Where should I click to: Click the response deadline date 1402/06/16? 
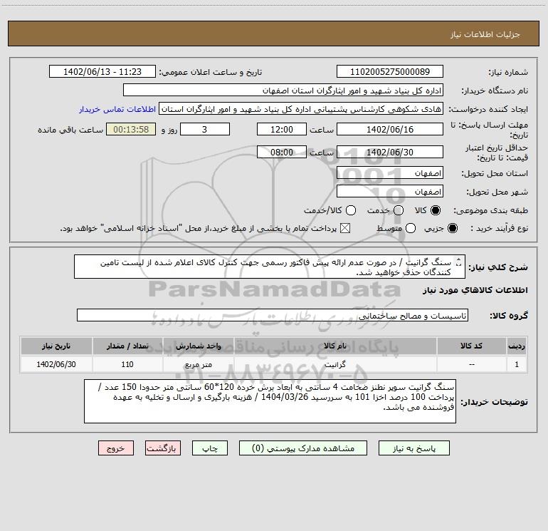[390, 130]
